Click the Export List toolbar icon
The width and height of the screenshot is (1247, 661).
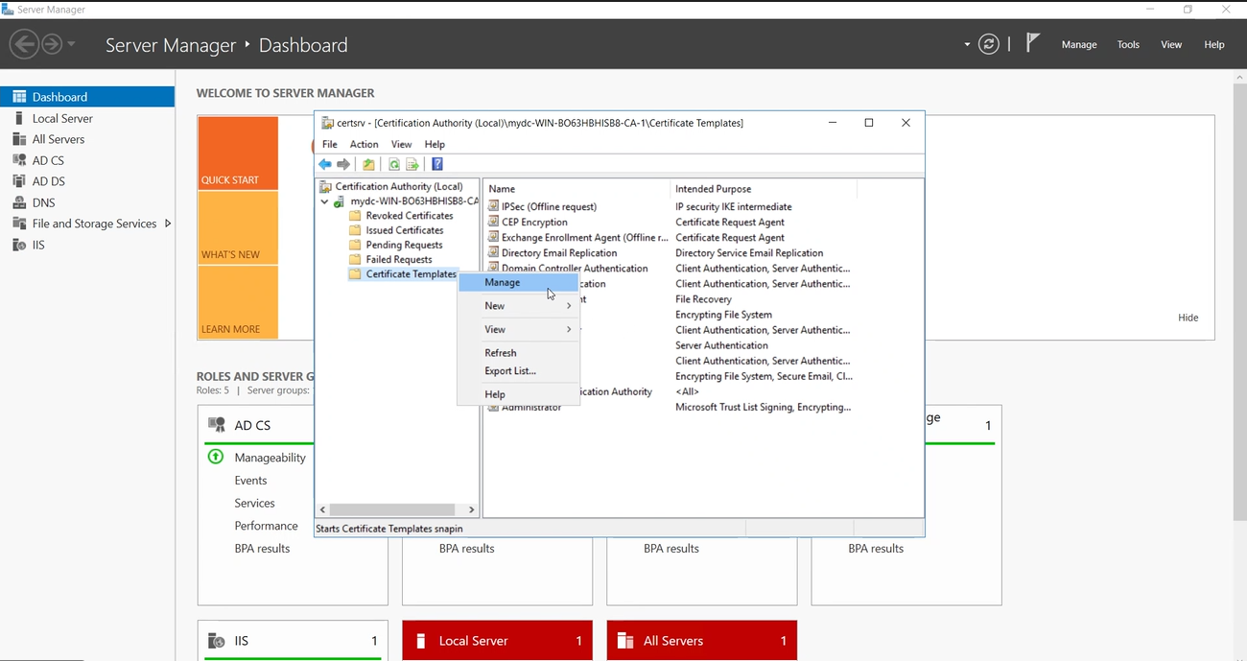click(412, 164)
